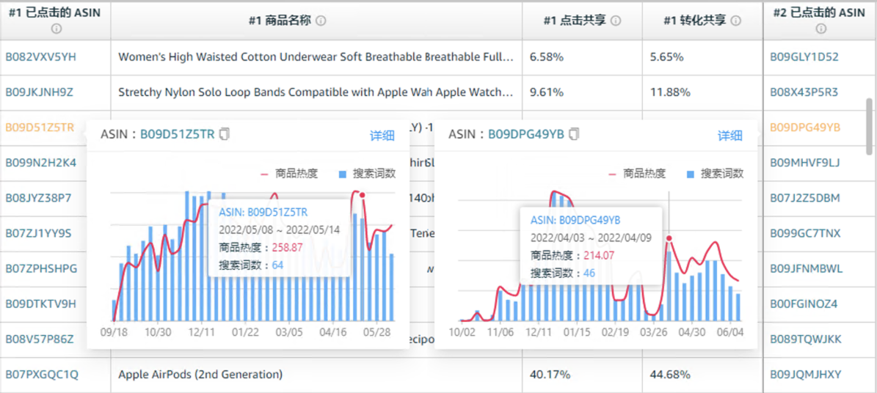Toggle 商品热度 legend in left chart

(289, 174)
